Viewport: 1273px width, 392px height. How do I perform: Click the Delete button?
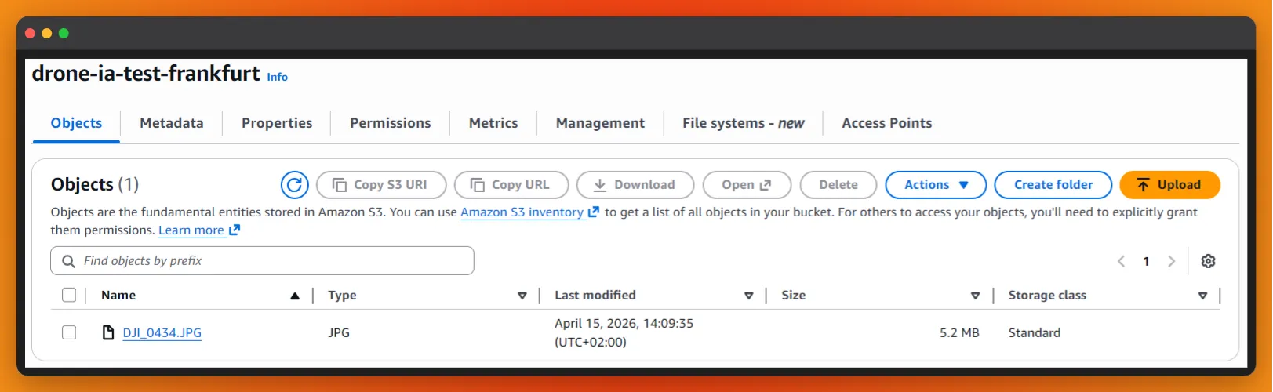838,185
